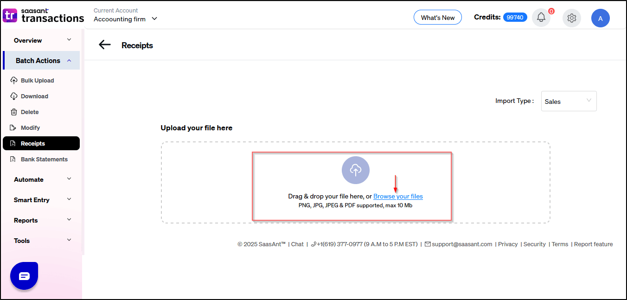Click the What's New button
Image resolution: width=627 pixels, height=300 pixels.
point(437,18)
